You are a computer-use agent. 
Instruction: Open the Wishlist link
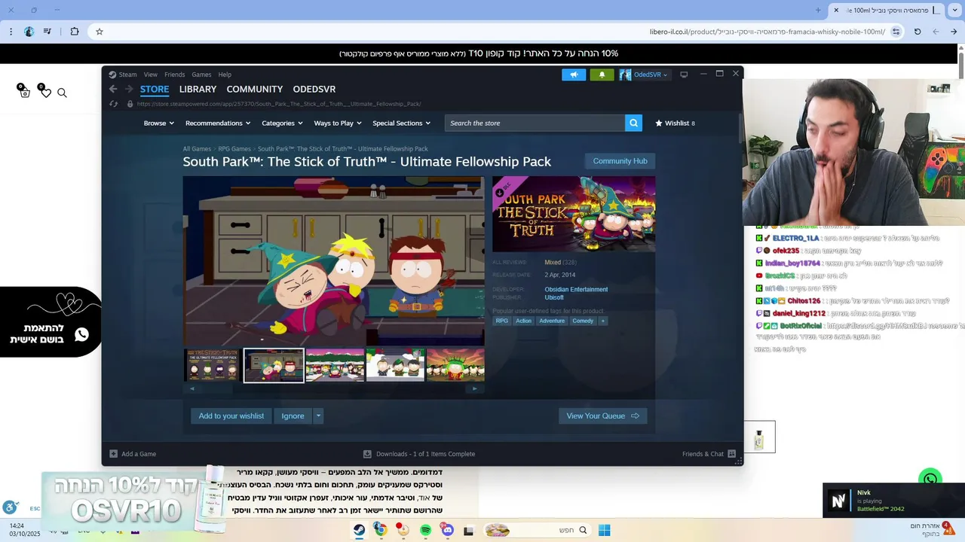click(x=675, y=123)
